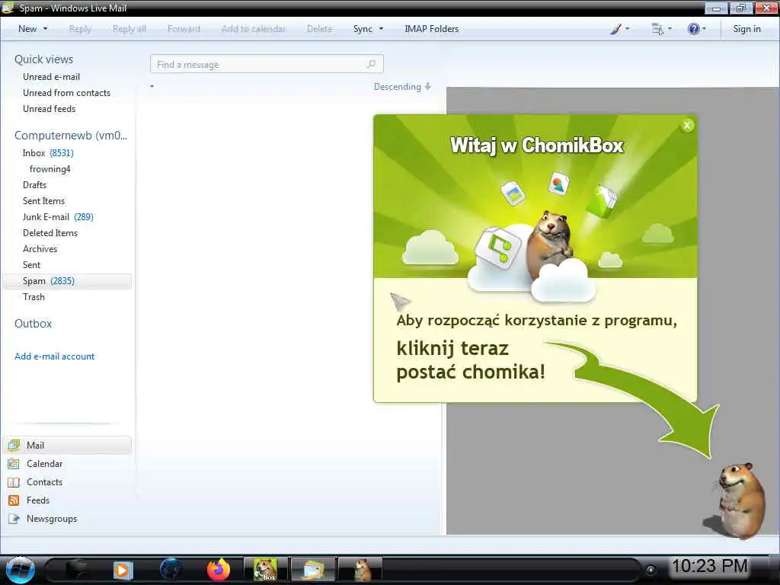The height and width of the screenshot is (585, 780).
Task: Open the Windows Start orb
Action: tap(21, 570)
